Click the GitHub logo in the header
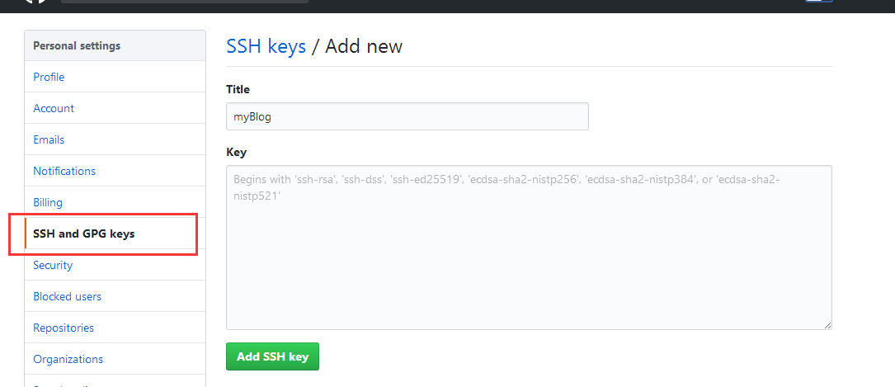The image size is (895, 387). [x=35, y=2]
